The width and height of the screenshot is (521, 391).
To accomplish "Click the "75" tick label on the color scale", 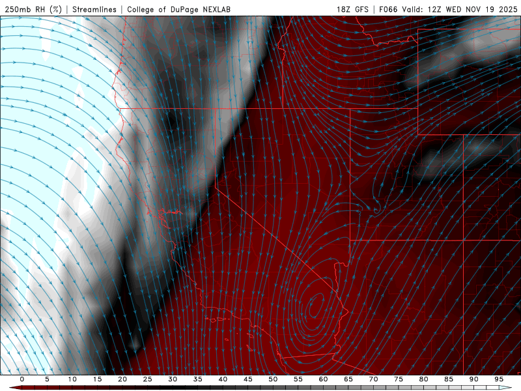I will 398,379.
